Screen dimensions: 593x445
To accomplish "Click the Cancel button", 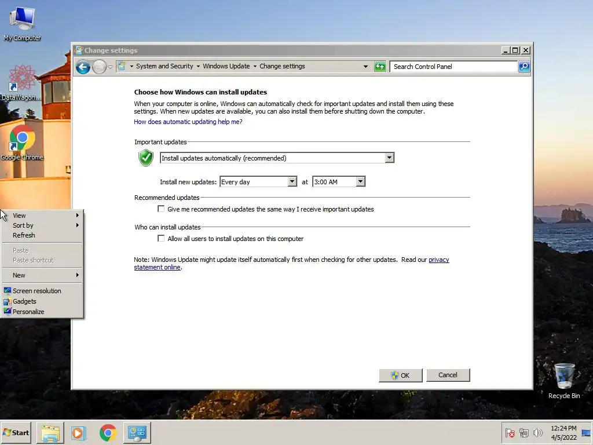I will pyautogui.click(x=448, y=375).
